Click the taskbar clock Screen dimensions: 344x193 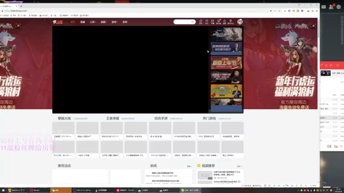pyautogui.click(x=339, y=190)
